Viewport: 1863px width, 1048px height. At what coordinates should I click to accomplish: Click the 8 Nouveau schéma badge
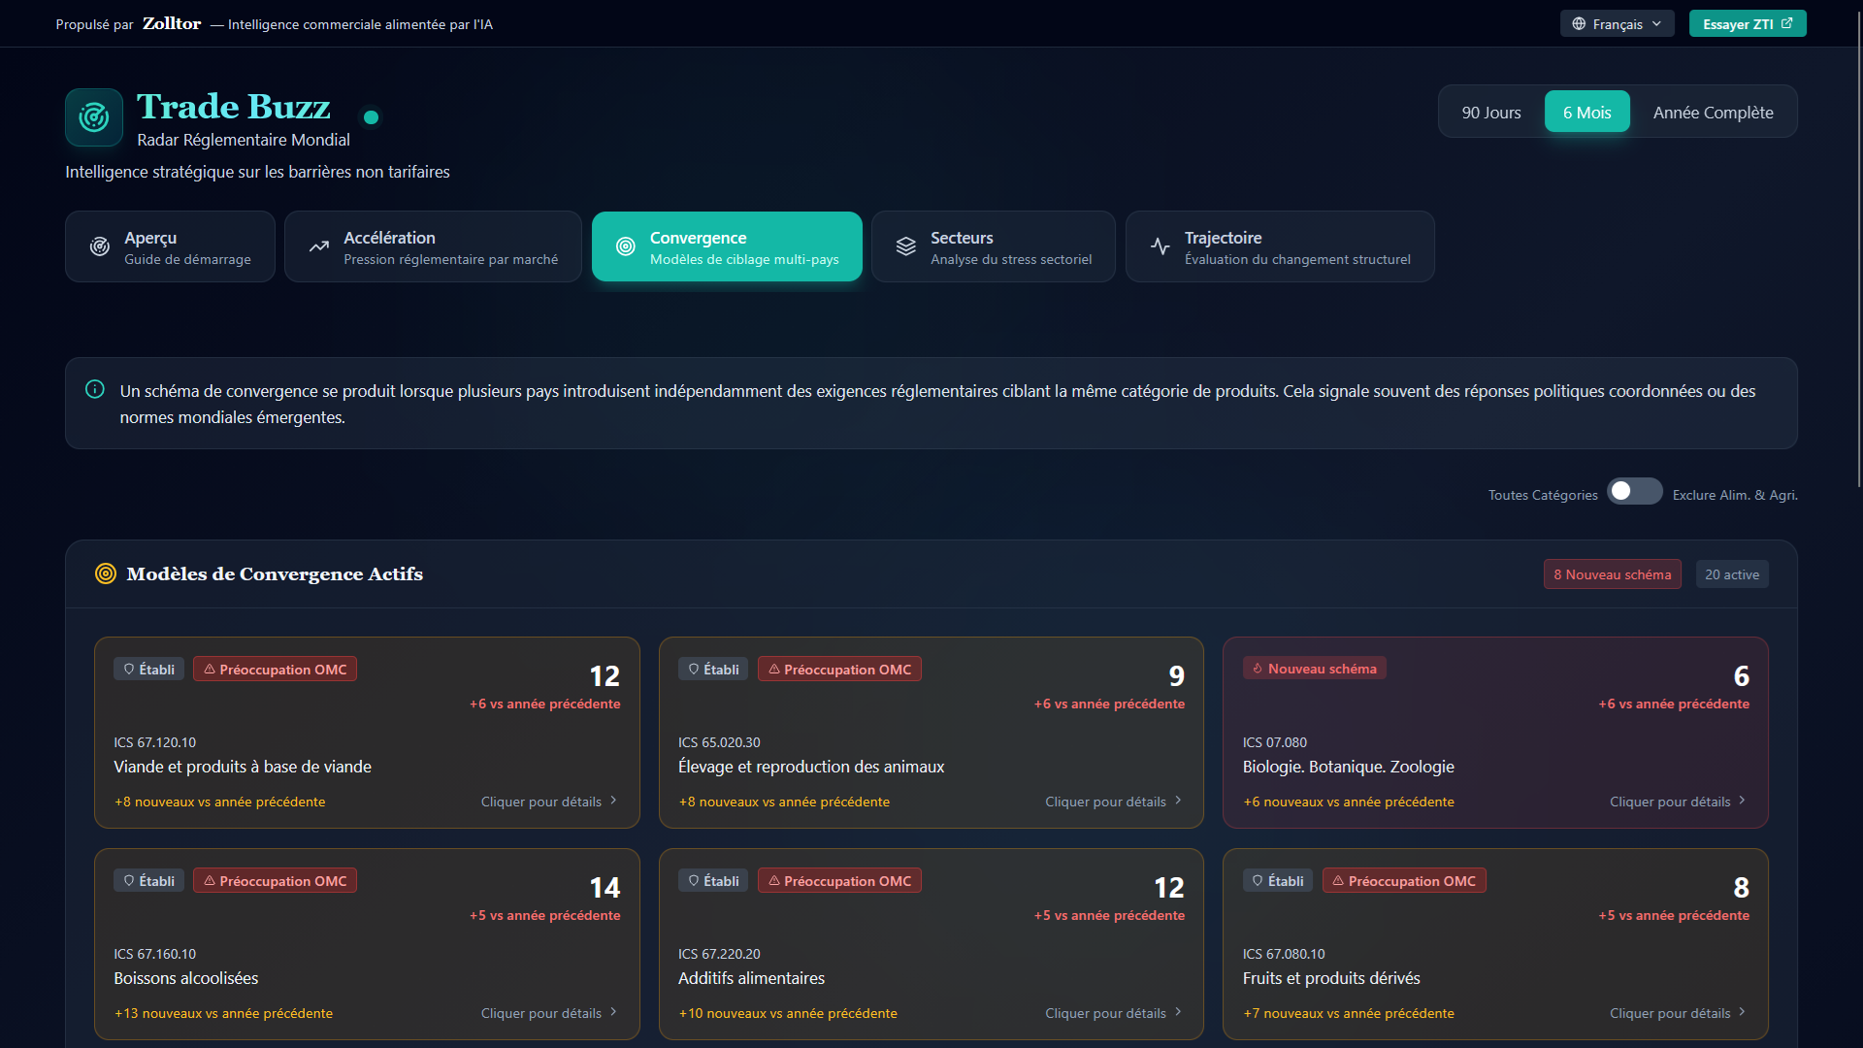coord(1613,573)
